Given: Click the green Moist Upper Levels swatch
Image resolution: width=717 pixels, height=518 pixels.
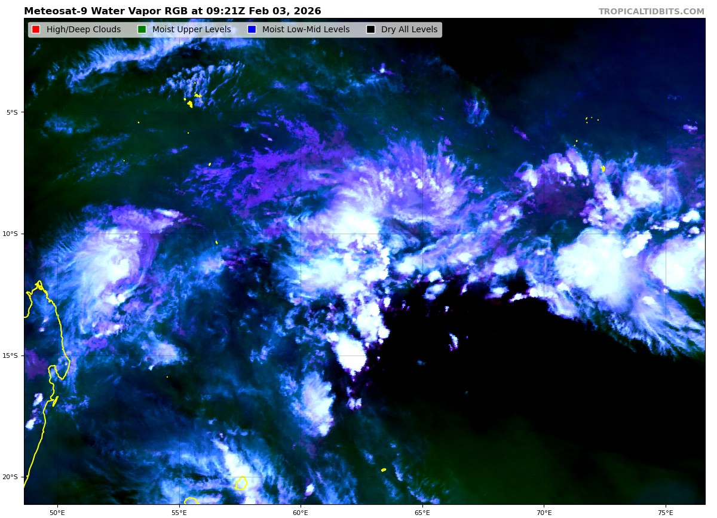Looking at the screenshot, I should [142, 30].
